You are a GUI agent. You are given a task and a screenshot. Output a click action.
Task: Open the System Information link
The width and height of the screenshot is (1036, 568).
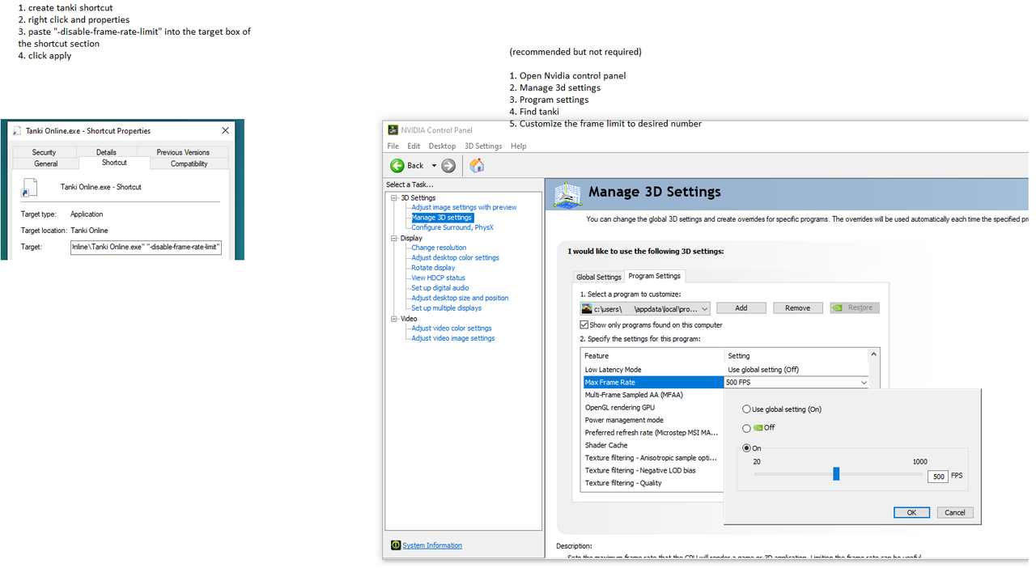(432, 545)
